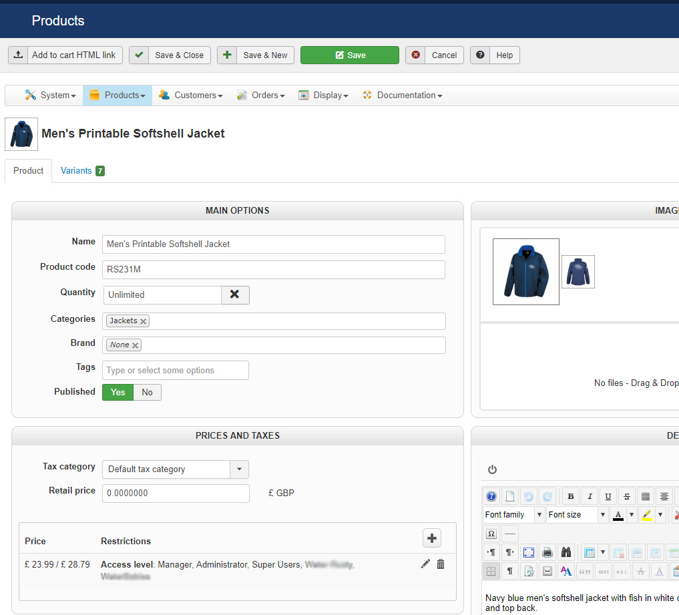Pick the yellow highlight color swatch

[x=646, y=515]
